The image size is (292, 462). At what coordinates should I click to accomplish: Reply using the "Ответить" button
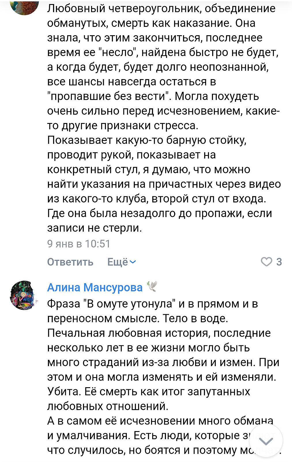point(70,262)
